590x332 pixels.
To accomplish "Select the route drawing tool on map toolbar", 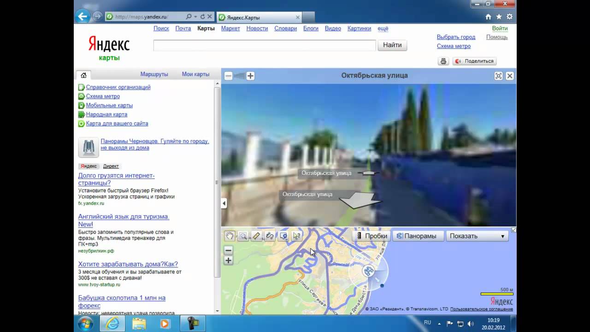I will (270, 236).
